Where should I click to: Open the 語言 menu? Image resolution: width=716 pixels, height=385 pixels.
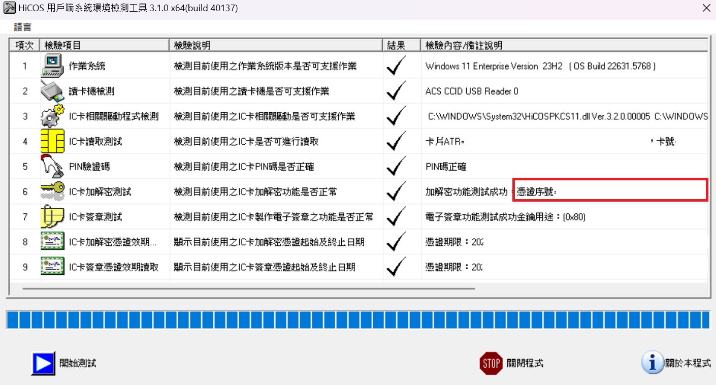22,27
